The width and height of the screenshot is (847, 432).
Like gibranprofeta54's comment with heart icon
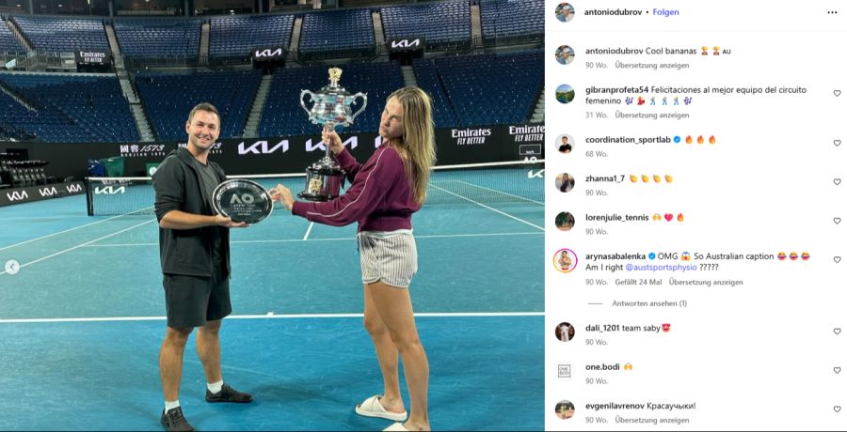(x=837, y=93)
